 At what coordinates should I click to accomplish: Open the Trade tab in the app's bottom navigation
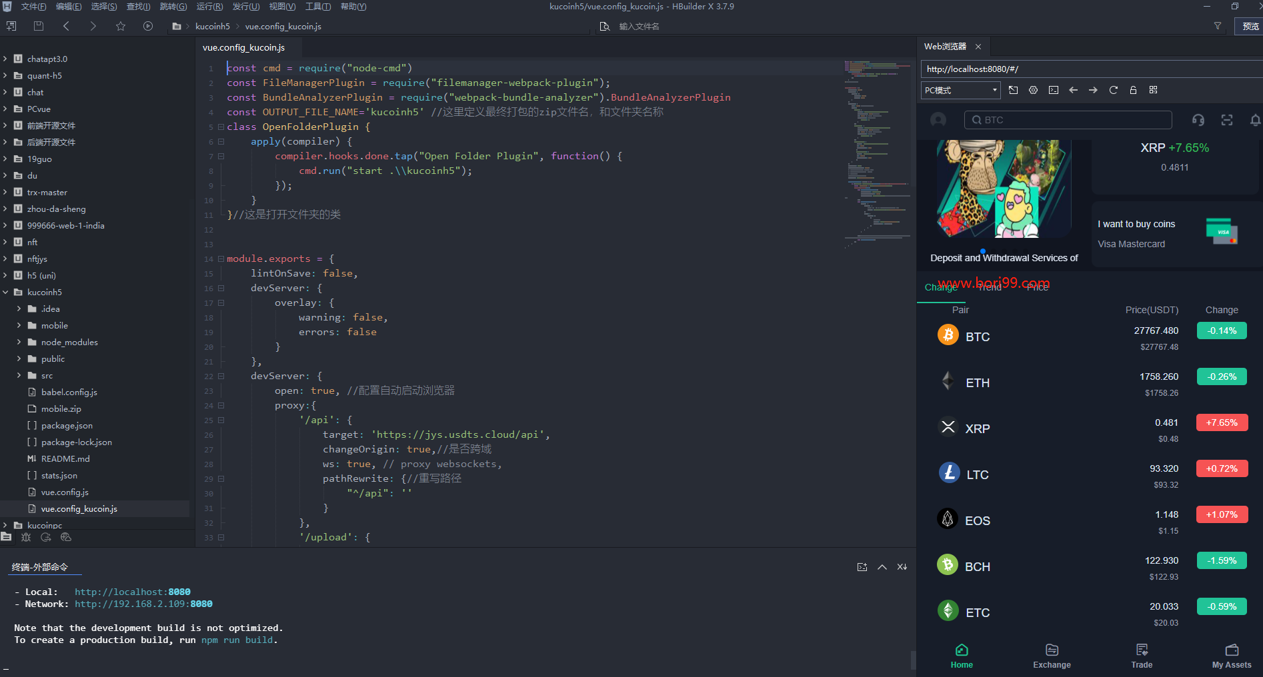pos(1142,656)
